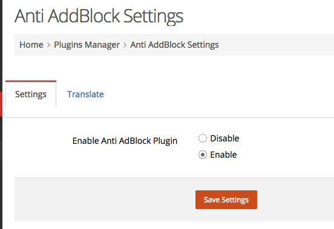Viewport: 334px width, 229px height.
Task: Click the chevron separator after Plugins Manager
Action: pyautogui.click(x=125, y=45)
